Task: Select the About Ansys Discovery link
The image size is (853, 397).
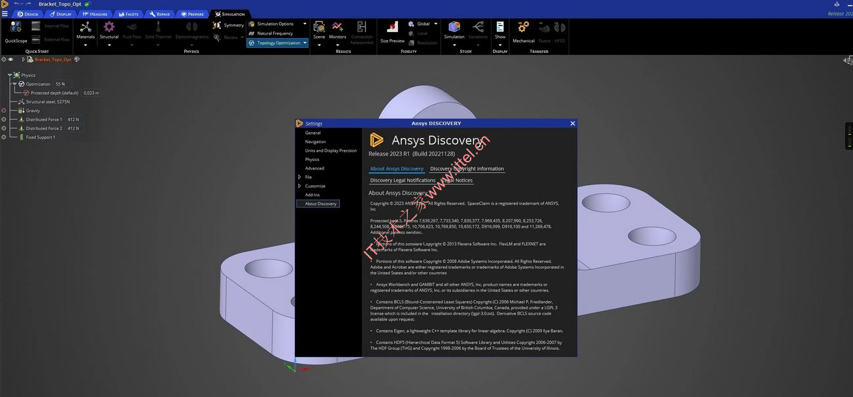Action: 397,169
